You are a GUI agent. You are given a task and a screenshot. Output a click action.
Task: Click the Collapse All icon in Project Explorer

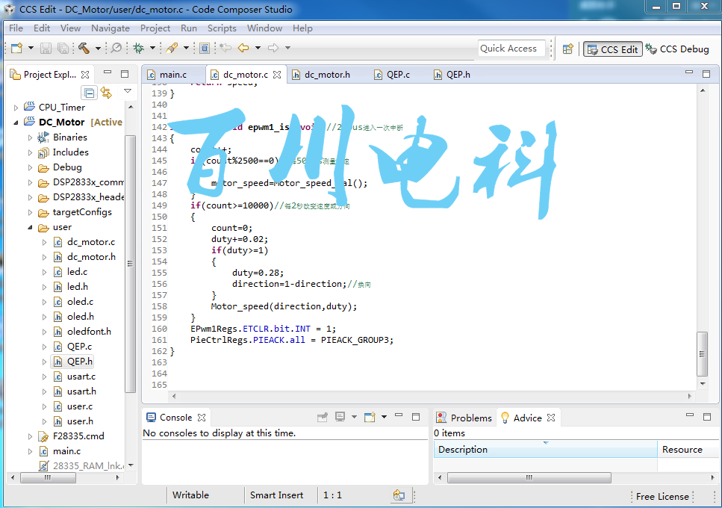[x=90, y=93]
